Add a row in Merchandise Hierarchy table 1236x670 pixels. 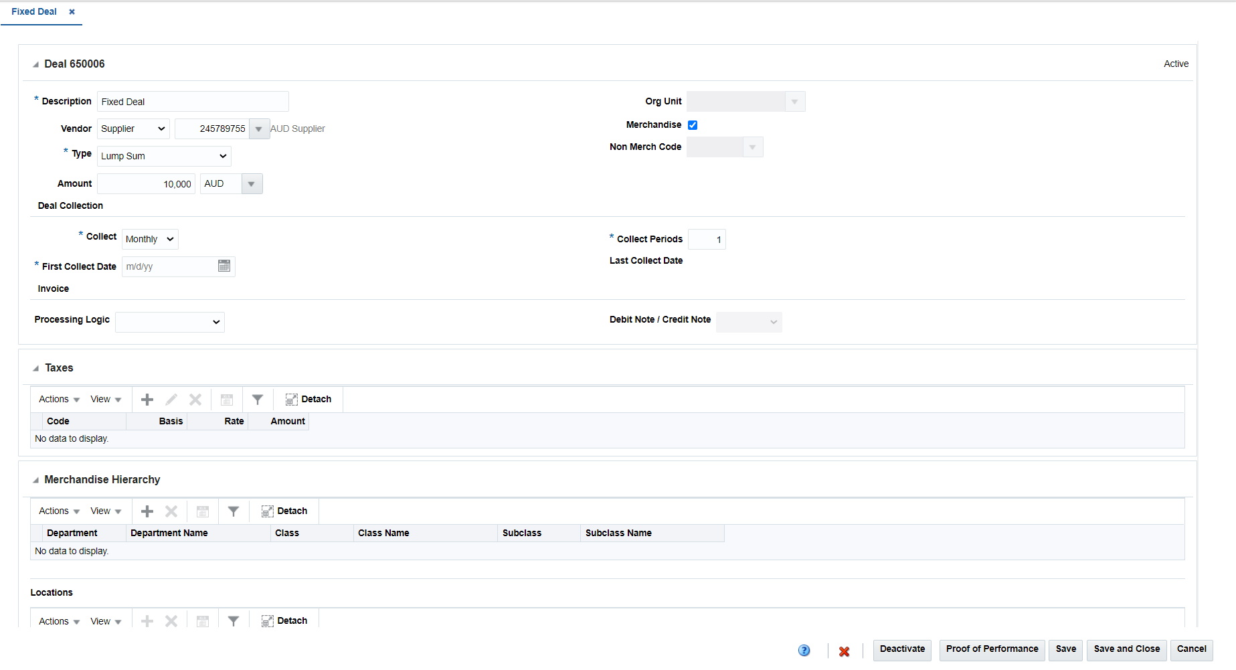[147, 511]
